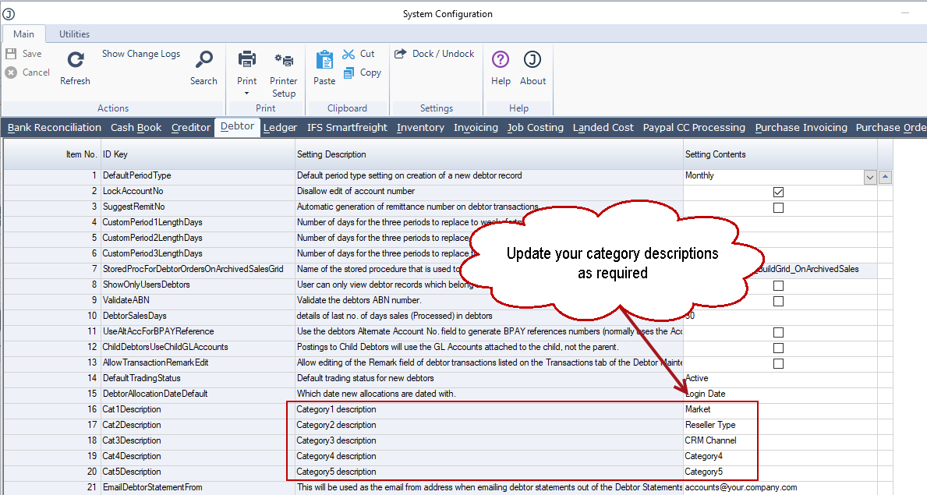Open the Inventory tab
Image resolution: width=927 pixels, height=495 pixels.
tap(420, 128)
